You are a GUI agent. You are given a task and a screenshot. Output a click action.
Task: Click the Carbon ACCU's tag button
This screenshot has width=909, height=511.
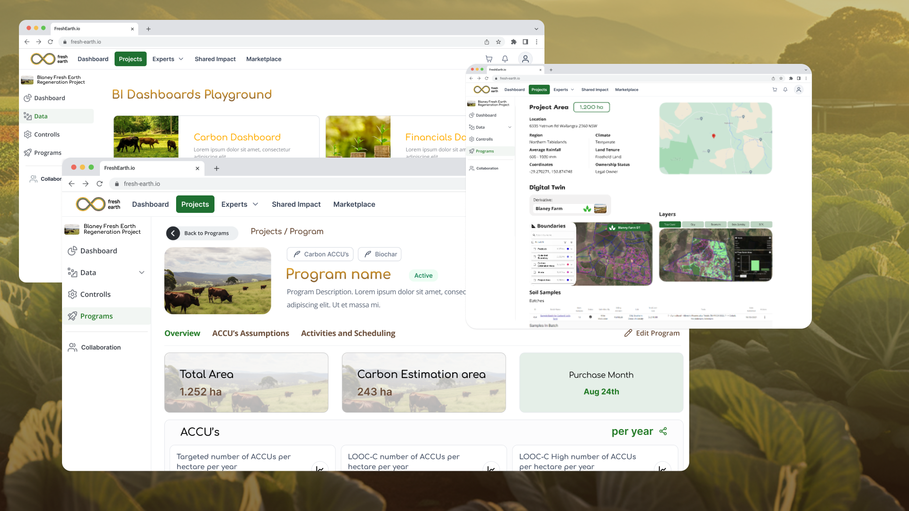[321, 254]
